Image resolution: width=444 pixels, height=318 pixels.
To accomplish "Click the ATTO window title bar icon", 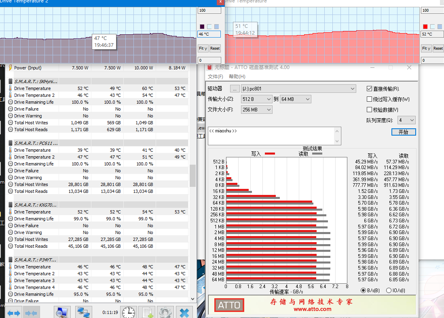I will pyautogui.click(x=209, y=67).
